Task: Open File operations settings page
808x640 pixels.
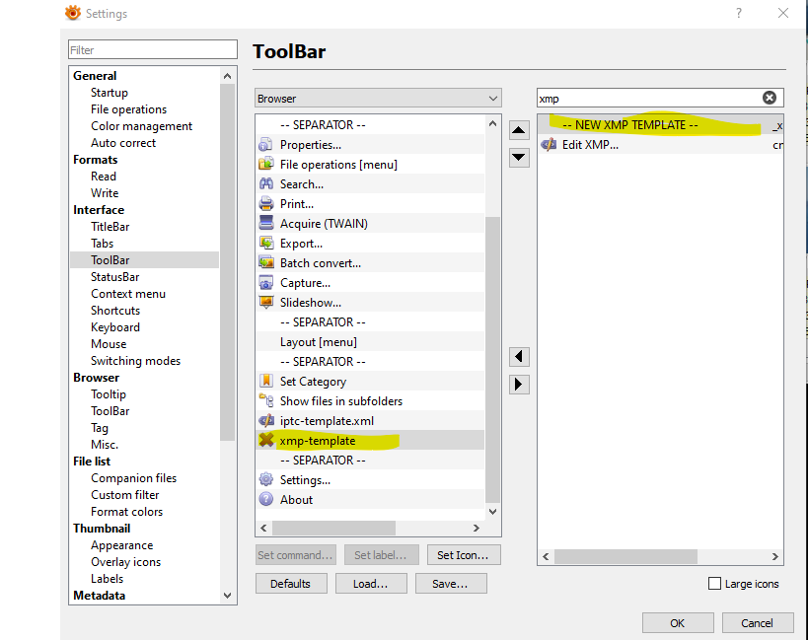Action: point(128,109)
